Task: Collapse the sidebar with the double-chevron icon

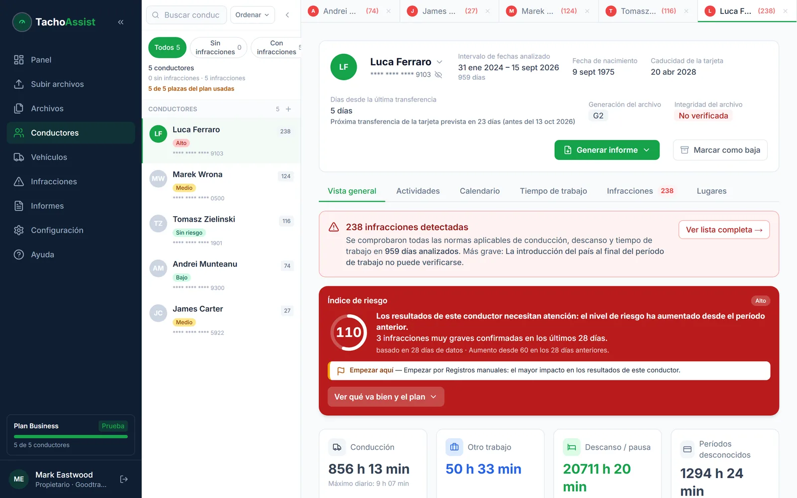Action: pos(121,22)
